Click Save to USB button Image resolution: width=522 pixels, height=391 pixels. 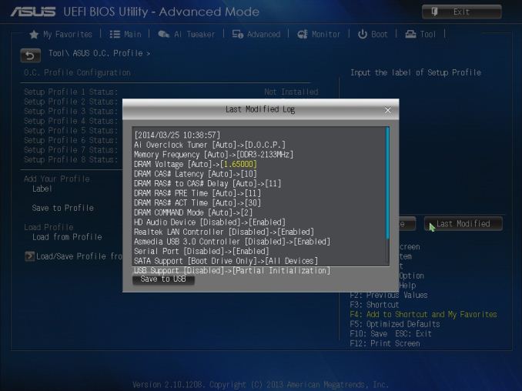(x=163, y=279)
